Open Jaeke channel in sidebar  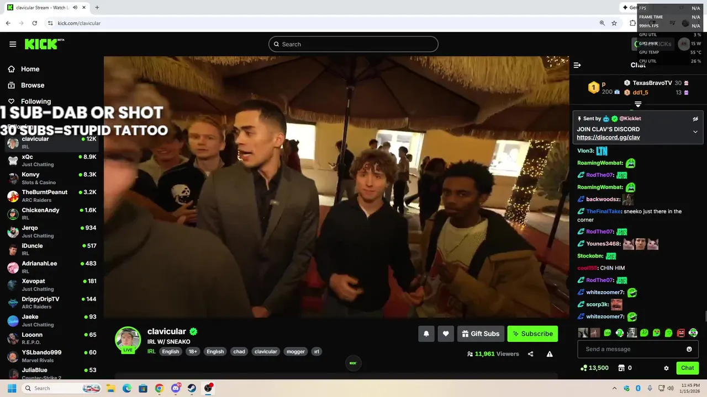(x=52, y=320)
